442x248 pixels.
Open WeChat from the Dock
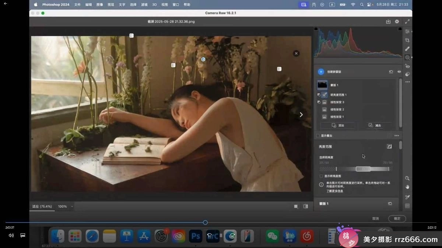(273, 236)
